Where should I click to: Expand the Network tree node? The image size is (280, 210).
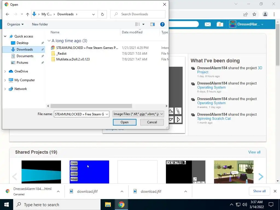click(x=5, y=89)
